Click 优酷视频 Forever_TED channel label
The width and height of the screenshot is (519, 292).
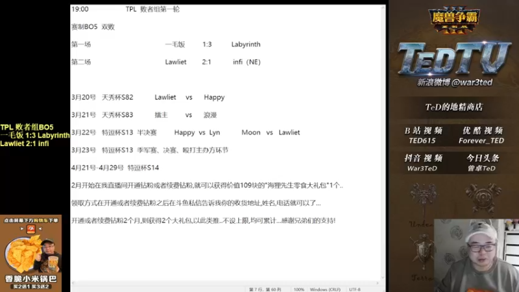(482, 136)
